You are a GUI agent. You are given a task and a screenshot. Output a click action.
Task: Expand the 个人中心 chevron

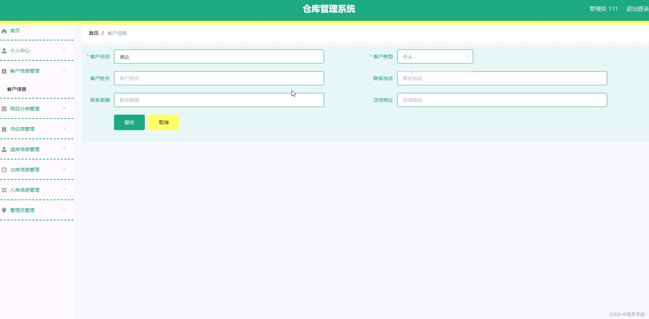coord(64,50)
